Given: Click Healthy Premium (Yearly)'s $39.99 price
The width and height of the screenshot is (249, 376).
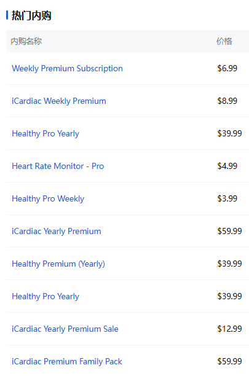Looking at the screenshot, I should (x=229, y=264).
